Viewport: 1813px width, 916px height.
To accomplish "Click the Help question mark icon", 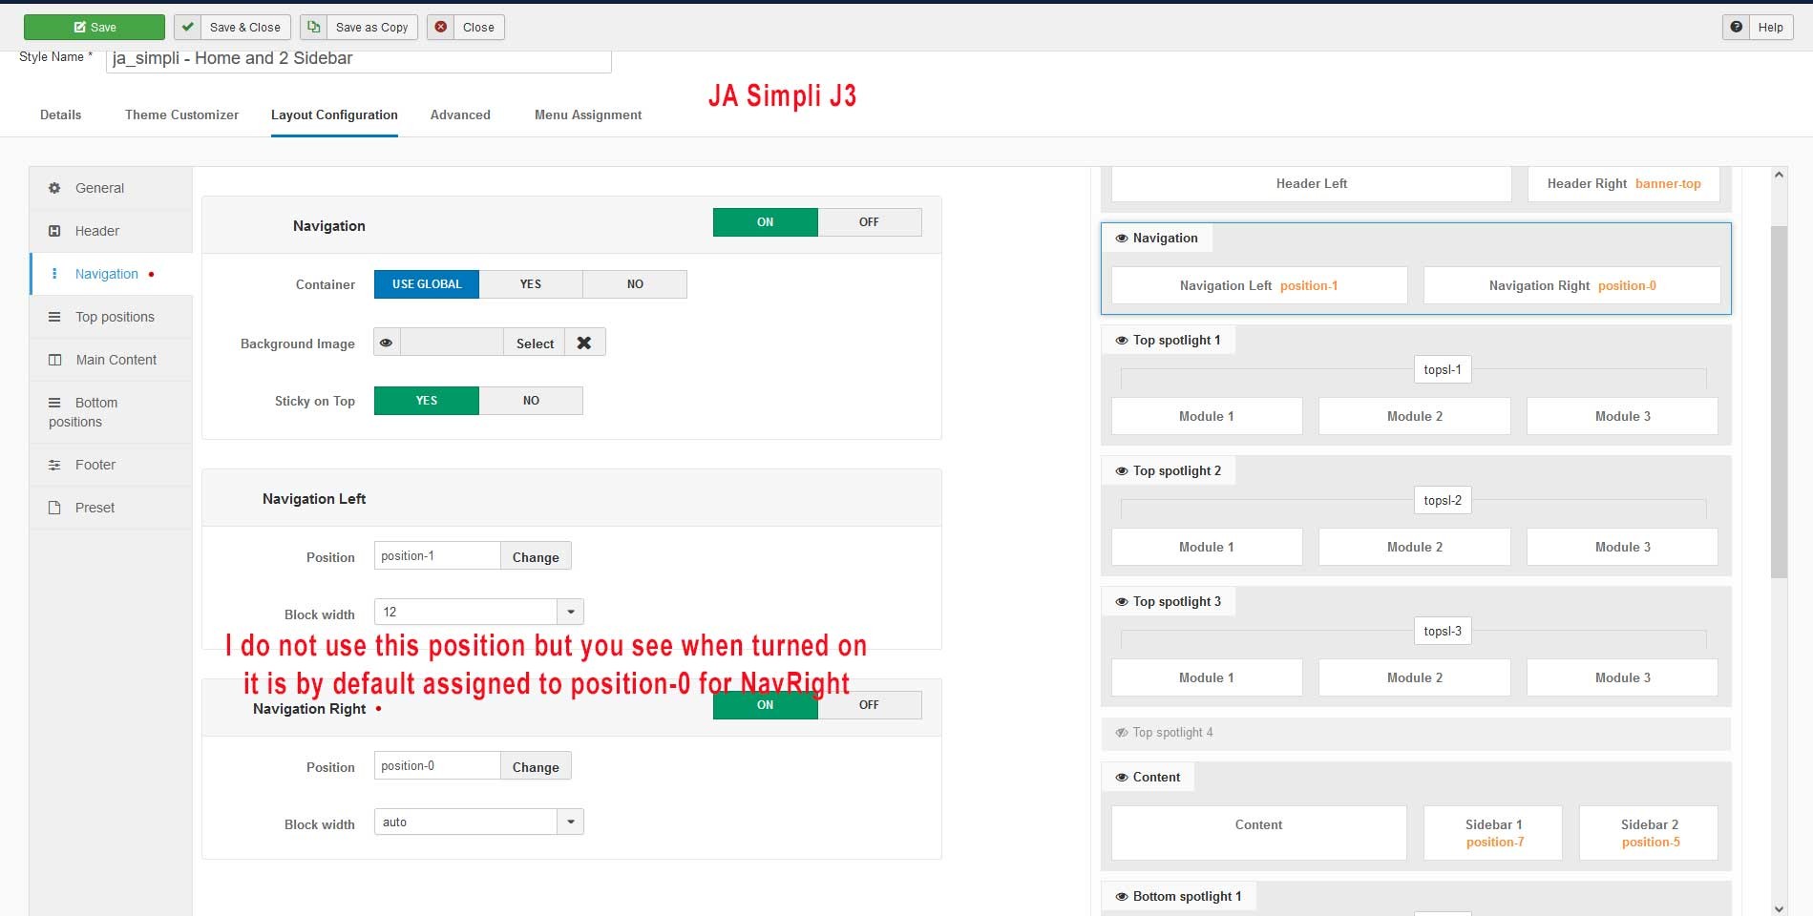I will pyautogui.click(x=1737, y=28).
